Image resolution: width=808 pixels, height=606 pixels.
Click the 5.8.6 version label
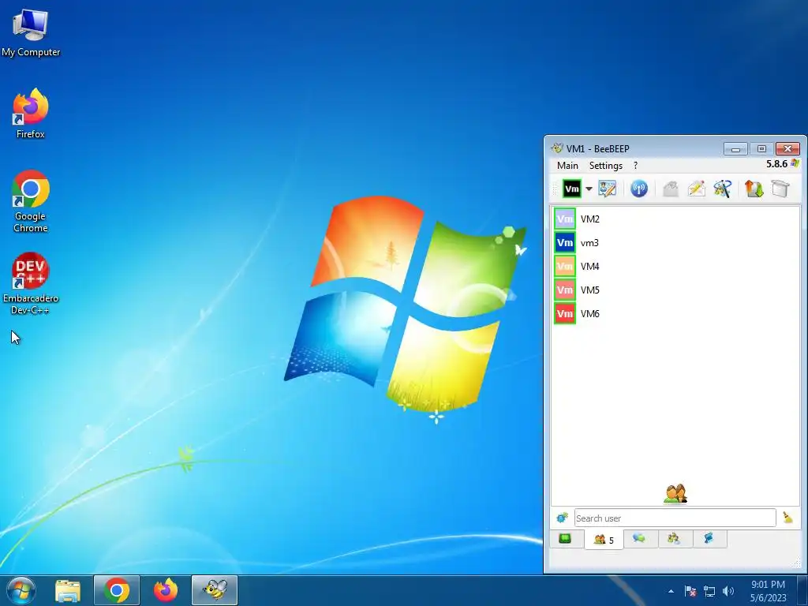(x=776, y=164)
